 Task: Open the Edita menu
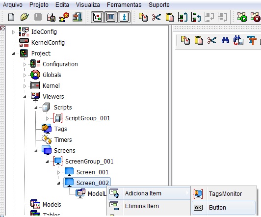[62, 5]
